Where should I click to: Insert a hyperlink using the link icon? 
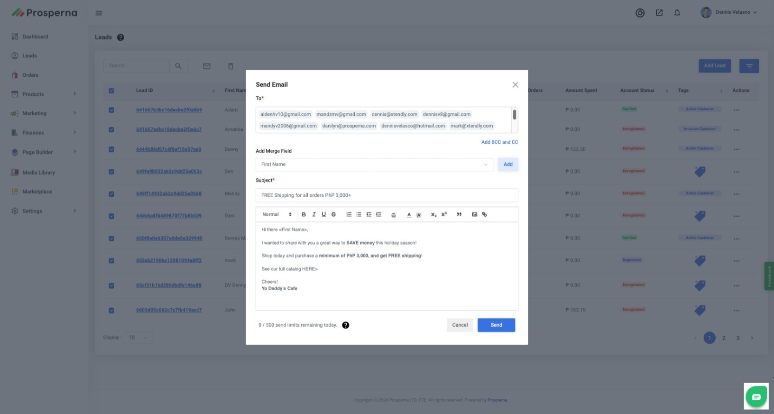(484, 214)
